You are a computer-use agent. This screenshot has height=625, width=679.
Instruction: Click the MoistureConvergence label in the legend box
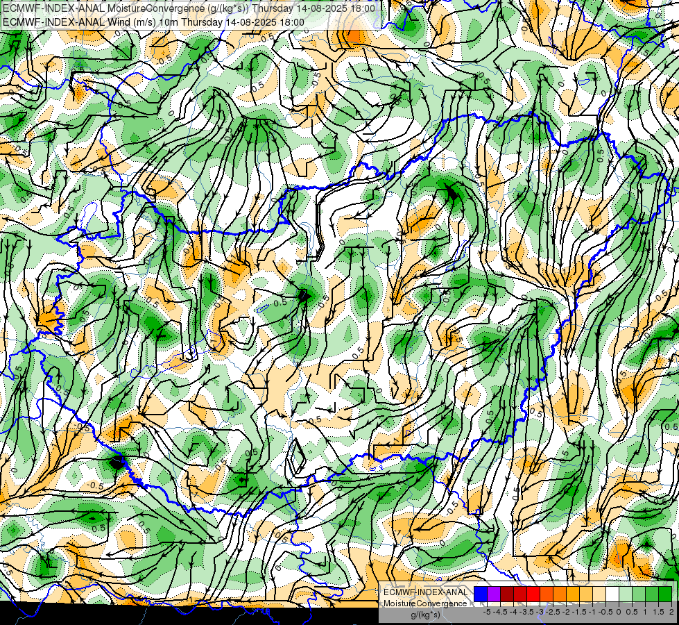[425, 603]
